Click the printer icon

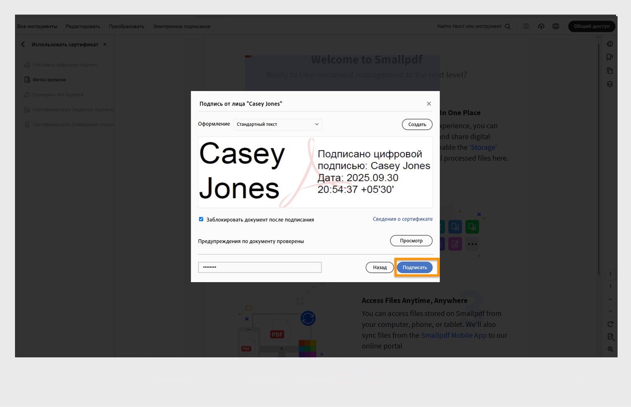(556, 26)
